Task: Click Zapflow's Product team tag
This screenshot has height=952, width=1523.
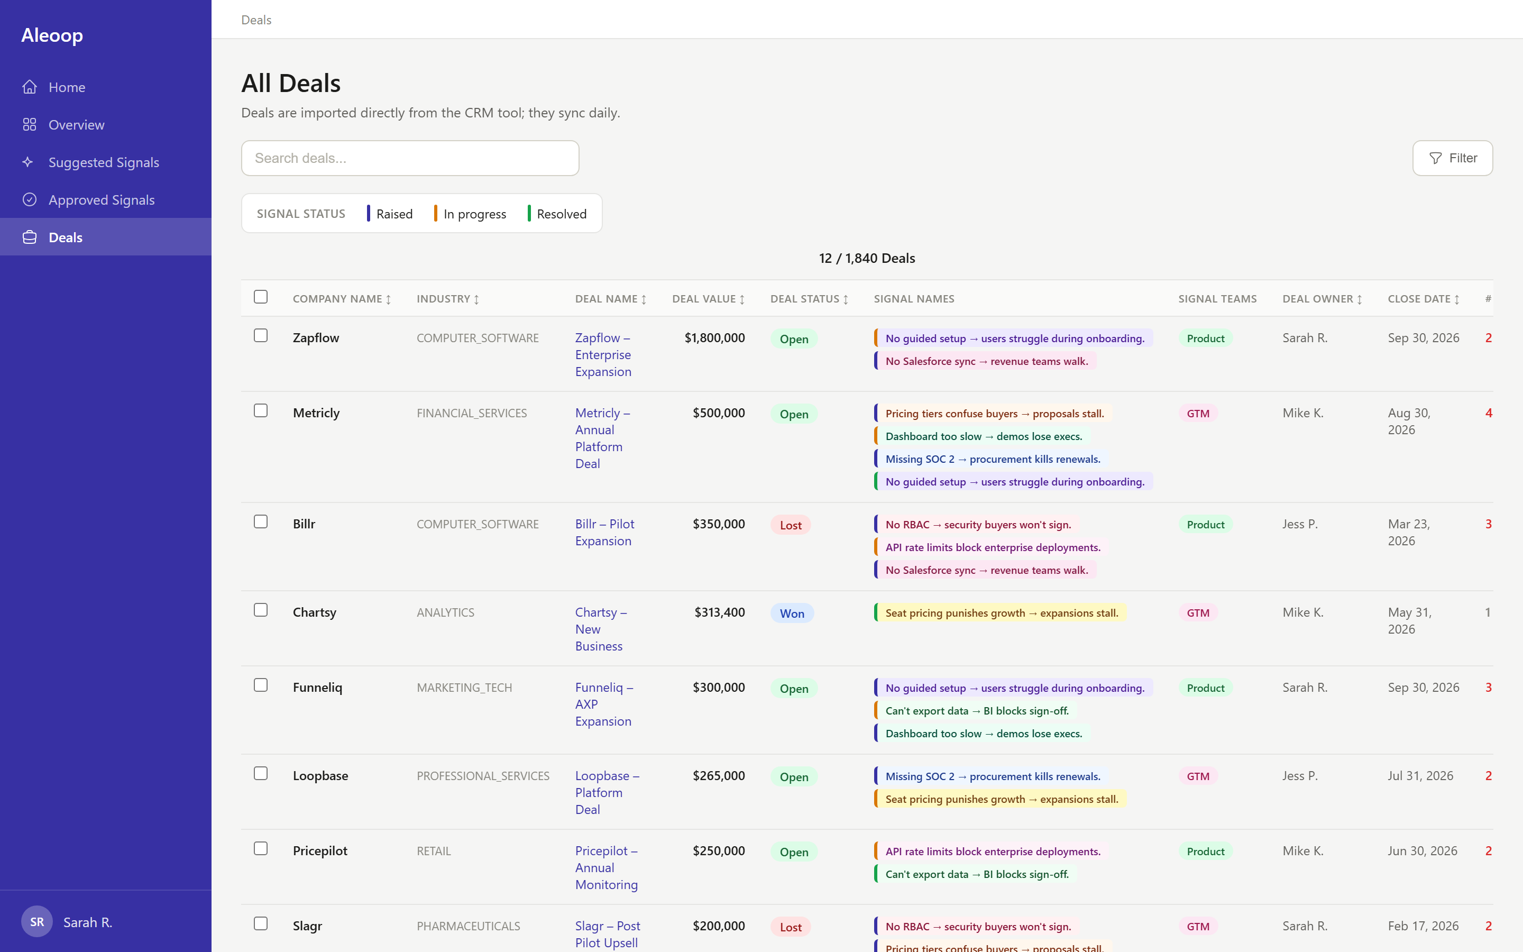Action: coord(1205,338)
